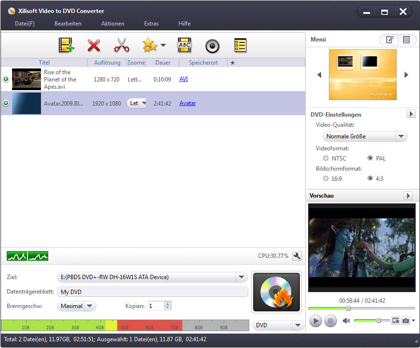Image resolution: width=420 pixels, height=348 pixels.
Task: Open the Extras menu
Action: pyautogui.click(x=151, y=24)
